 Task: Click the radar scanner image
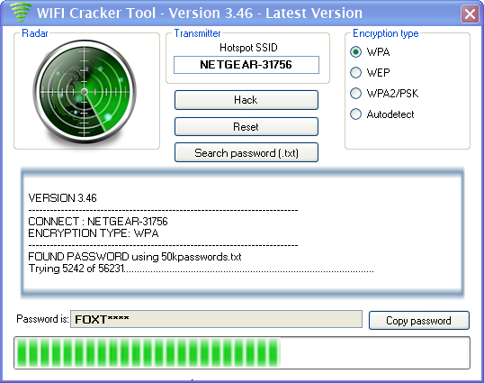(85, 92)
